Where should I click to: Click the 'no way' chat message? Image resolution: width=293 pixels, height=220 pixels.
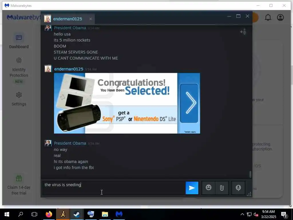[60, 150]
